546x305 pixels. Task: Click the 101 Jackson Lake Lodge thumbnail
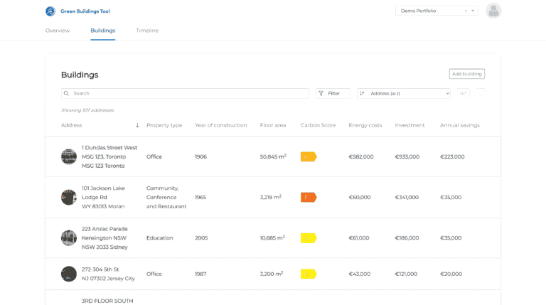click(69, 198)
